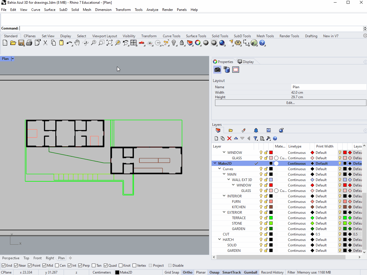Click the Edit... layout button
Screen dimensions: 367x275
pos(290,103)
